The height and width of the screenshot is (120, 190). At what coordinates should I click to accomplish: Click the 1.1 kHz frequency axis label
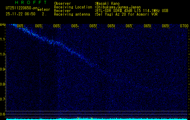click(3, 39)
